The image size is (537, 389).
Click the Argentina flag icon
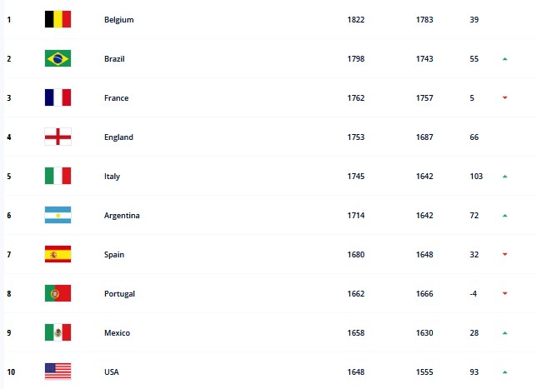[58, 215]
